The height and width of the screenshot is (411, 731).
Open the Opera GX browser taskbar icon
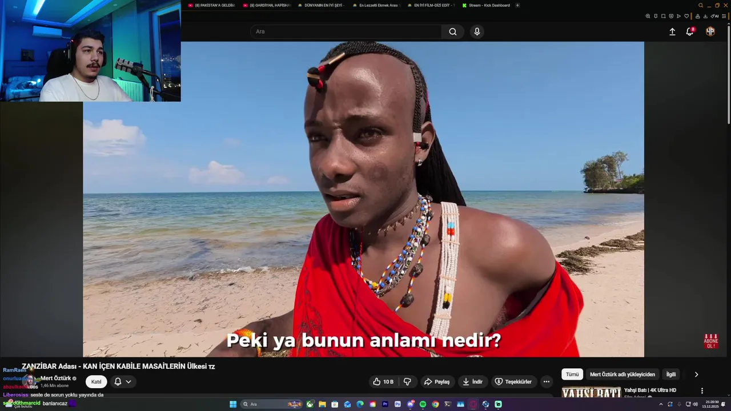[x=473, y=404]
